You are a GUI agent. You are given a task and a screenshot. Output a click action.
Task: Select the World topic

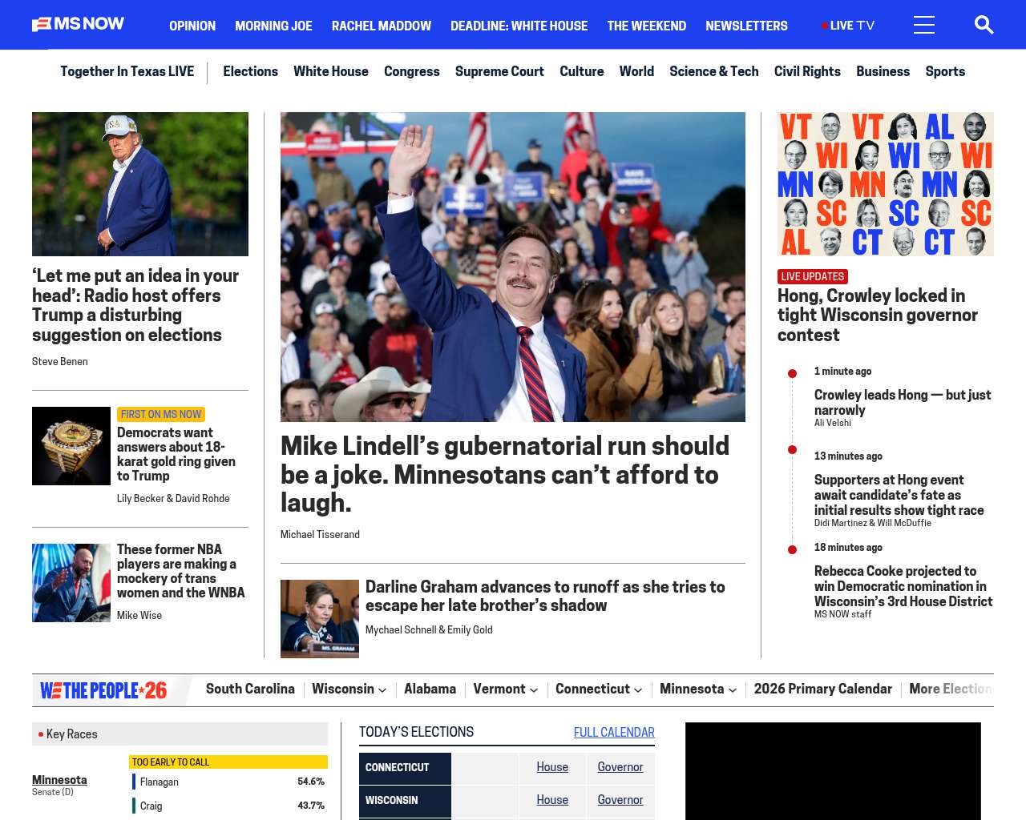coord(636,71)
